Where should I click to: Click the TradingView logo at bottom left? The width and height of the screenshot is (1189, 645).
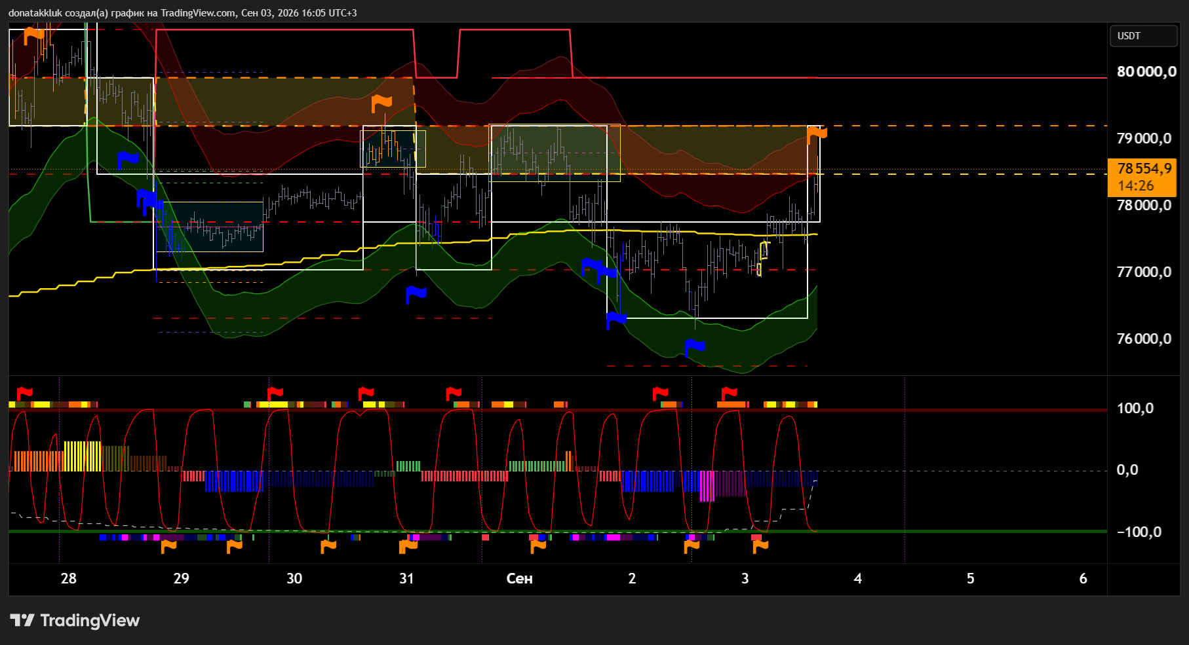pyautogui.click(x=75, y=620)
